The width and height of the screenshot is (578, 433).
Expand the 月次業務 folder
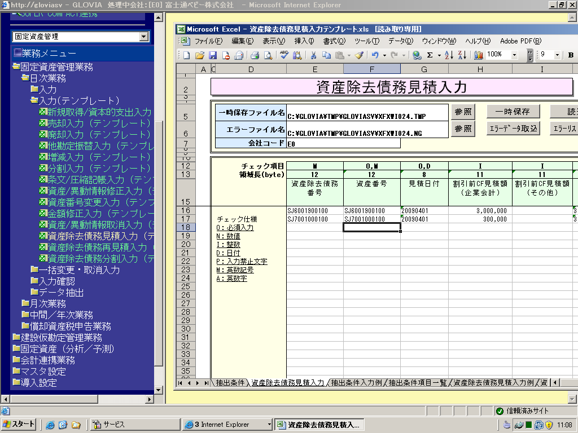point(25,303)
